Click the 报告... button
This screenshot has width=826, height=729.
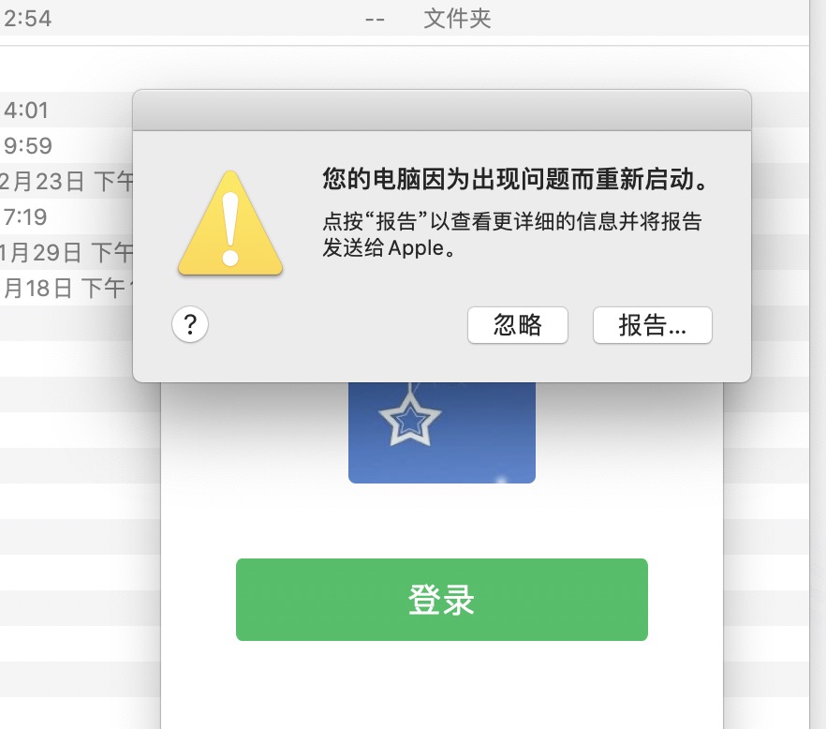coord(652,325)
